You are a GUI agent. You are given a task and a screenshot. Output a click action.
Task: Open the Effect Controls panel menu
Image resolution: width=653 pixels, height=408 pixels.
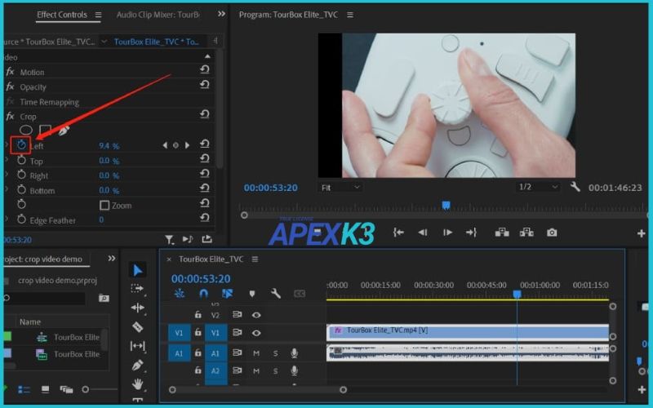coord(98,15)
